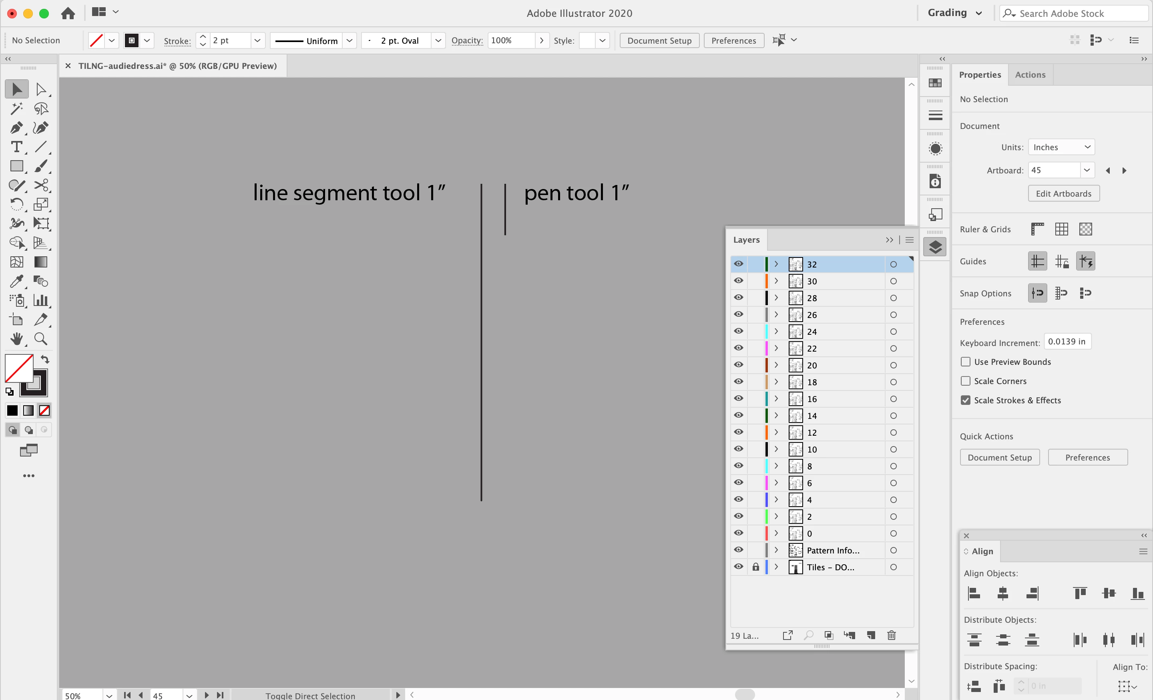Click Horizontal Align Left icon in Align panel
1153x700 pixels.
(x=974, y=593)
